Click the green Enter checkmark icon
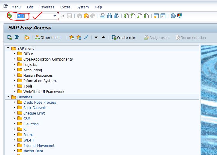The image size is (217, 155). click(x=9, y=16)
